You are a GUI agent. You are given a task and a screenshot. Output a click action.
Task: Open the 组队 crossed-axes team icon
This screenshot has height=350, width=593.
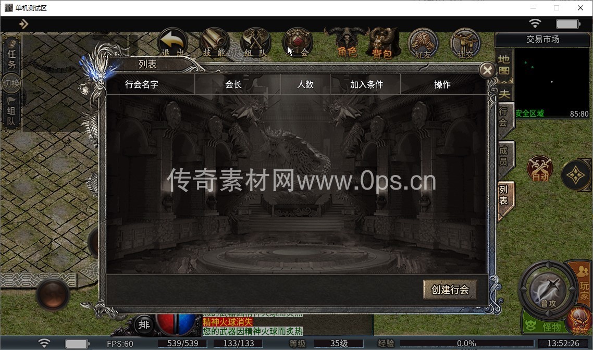(x=255, y=42)
